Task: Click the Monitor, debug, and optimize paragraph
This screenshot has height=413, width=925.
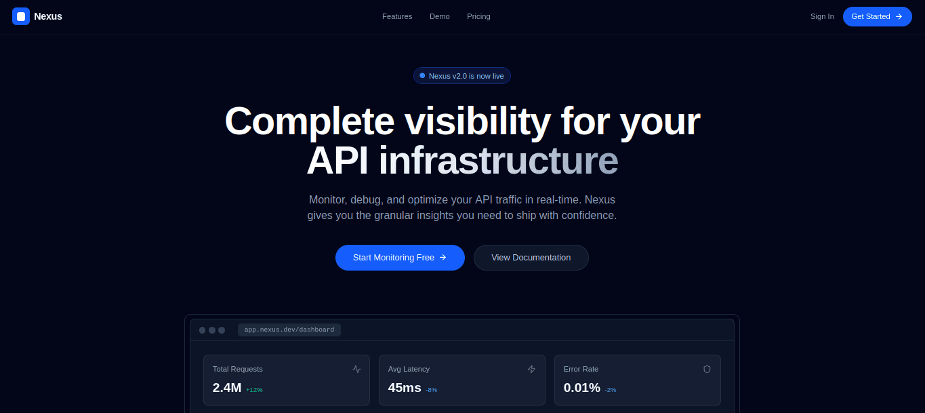Action: (462, 208)
